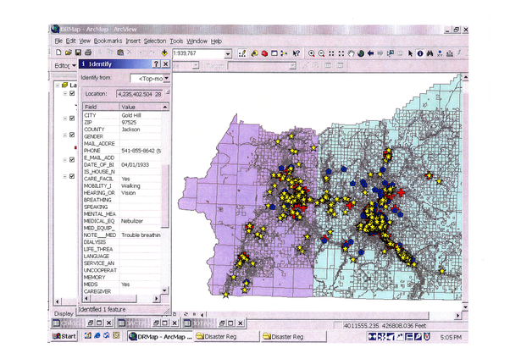Choose the Select Elements arrow tool

(x=410, y=53)
